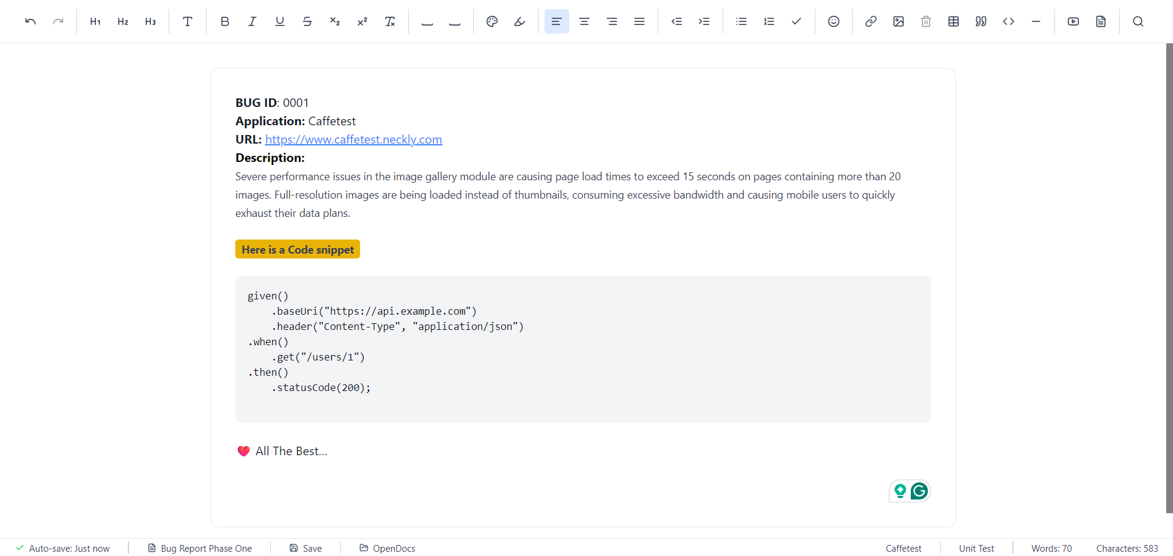Click the trash delete icon

click(x=926, y=21)
